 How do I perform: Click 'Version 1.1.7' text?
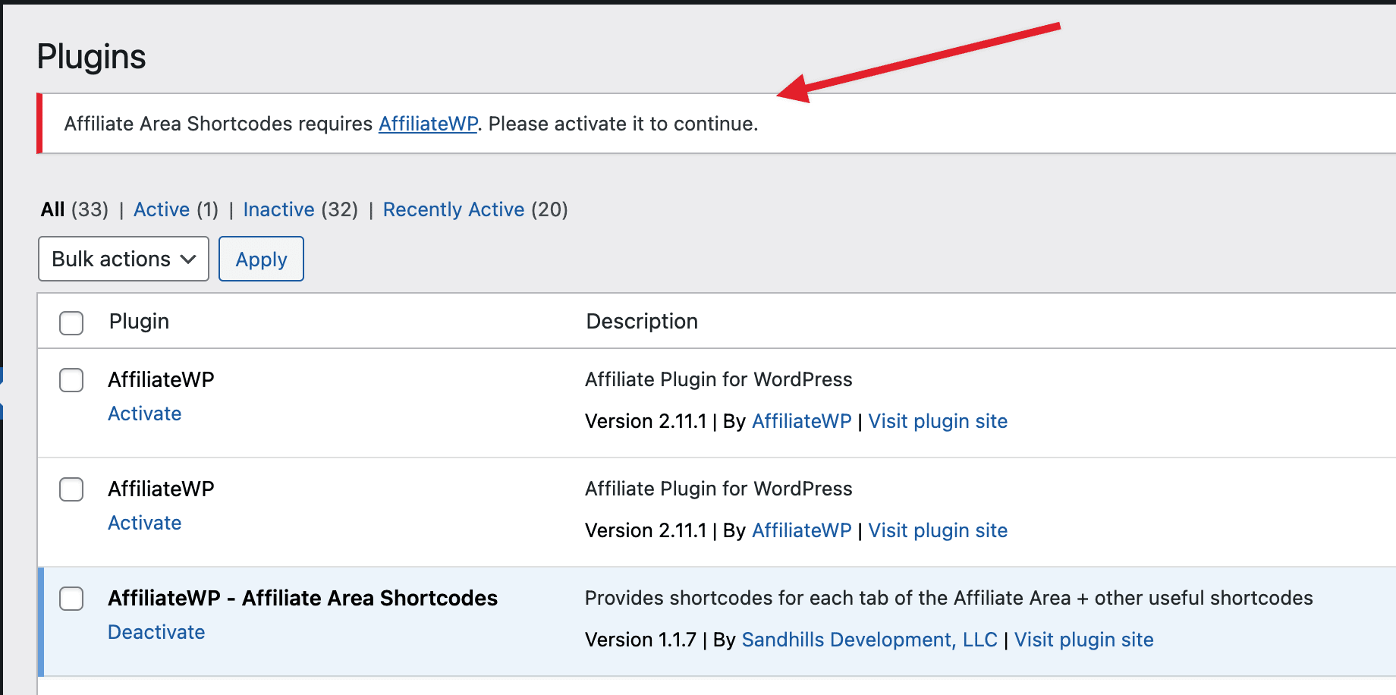click(x=640, y=640)
